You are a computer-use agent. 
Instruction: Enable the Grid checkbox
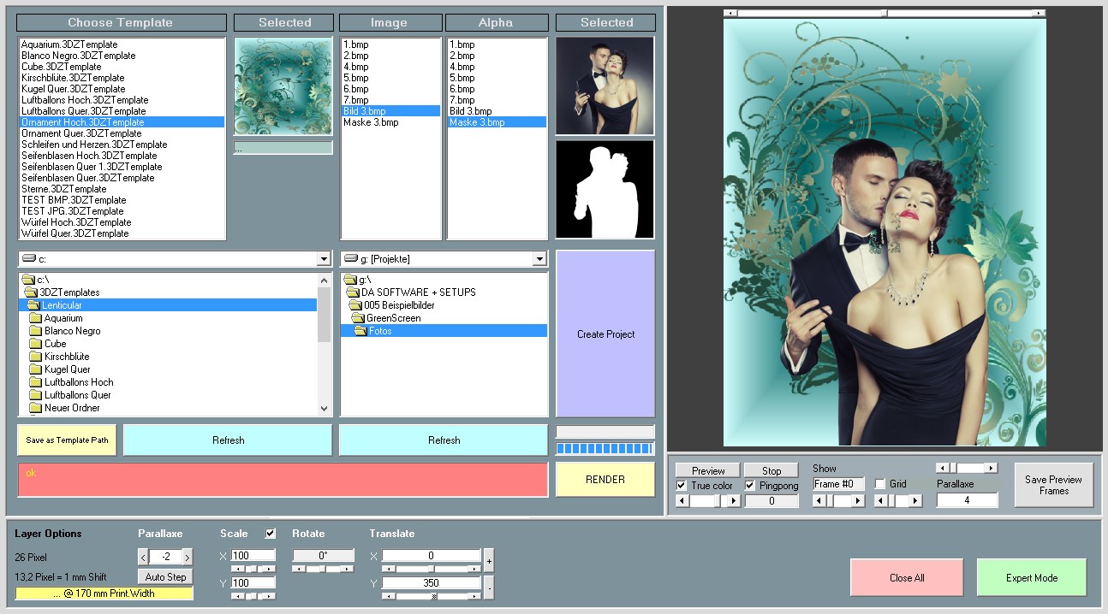coord(880,484)
